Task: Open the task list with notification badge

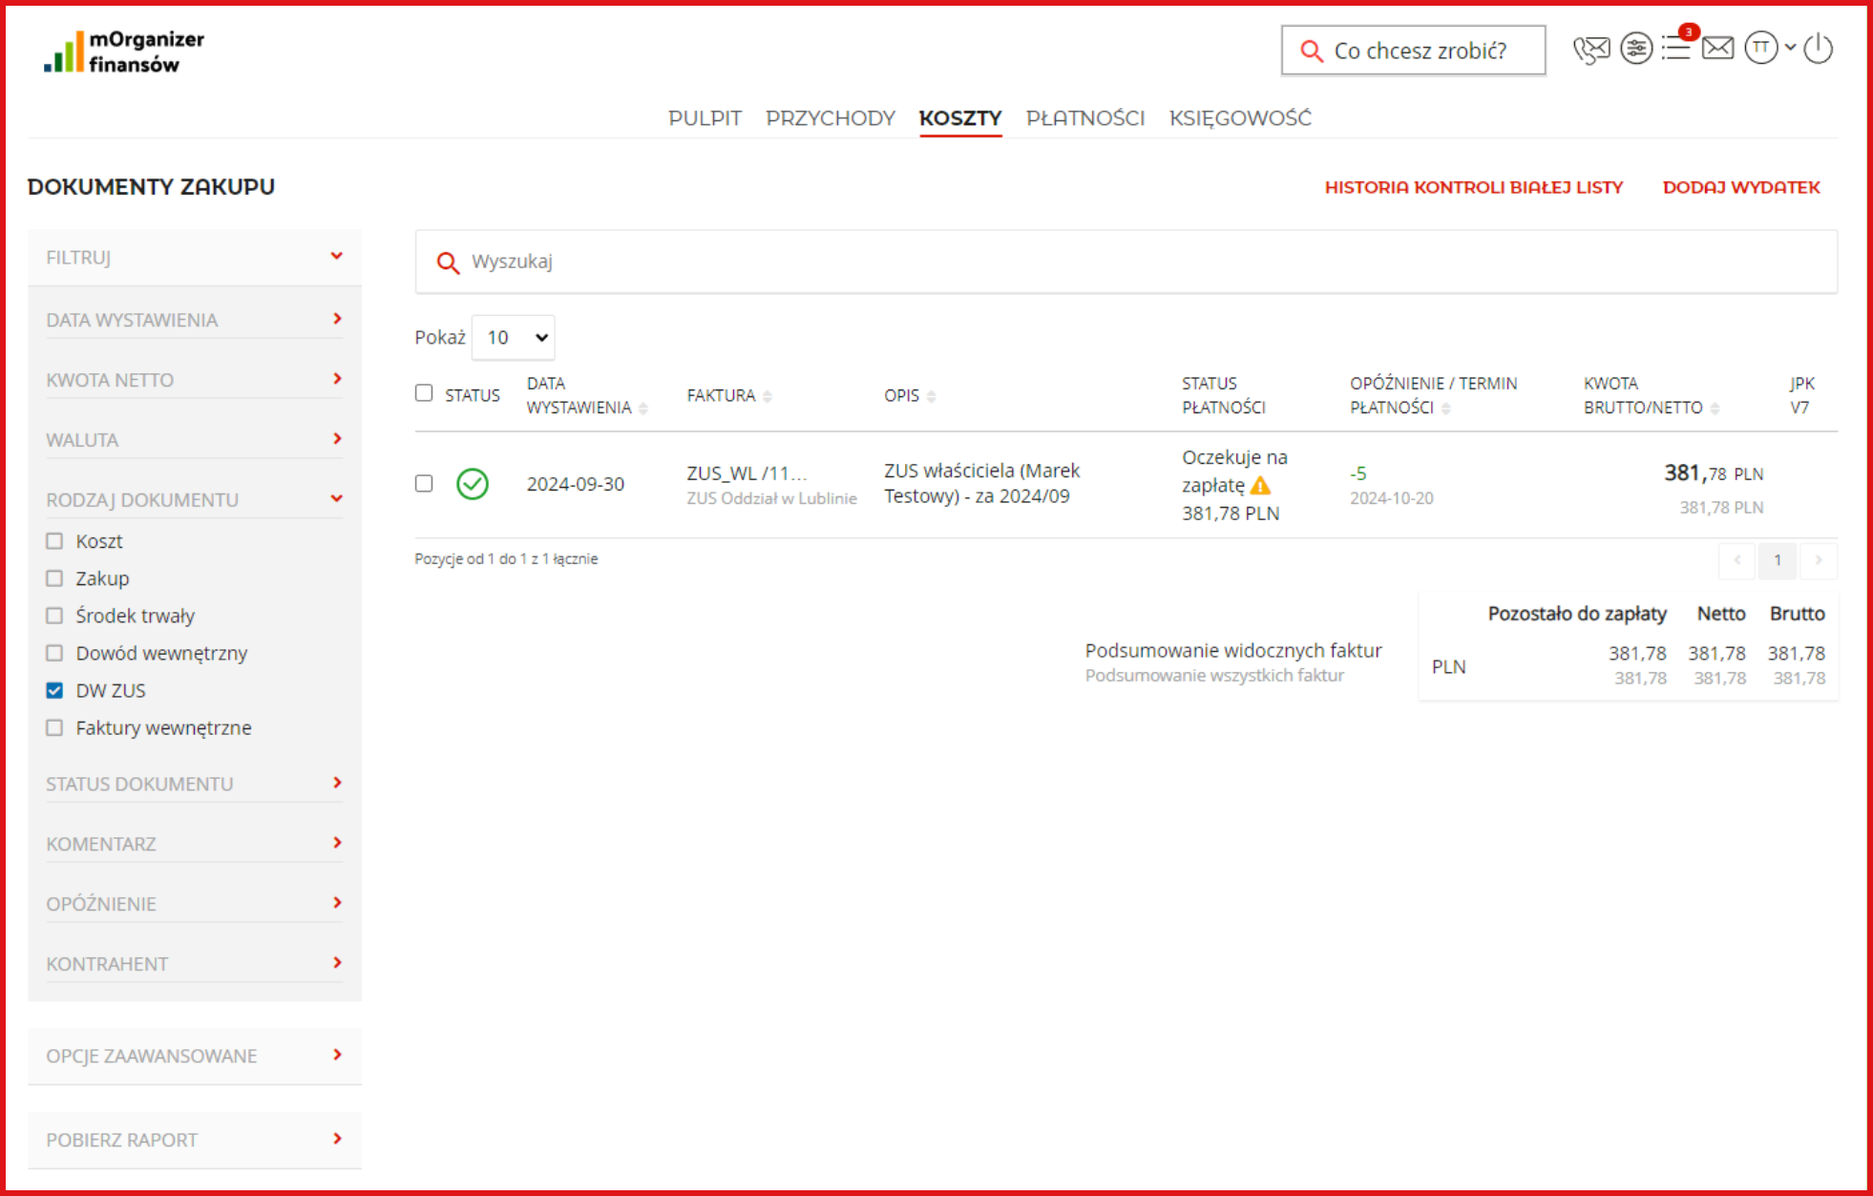Action: pos(1677,48)
